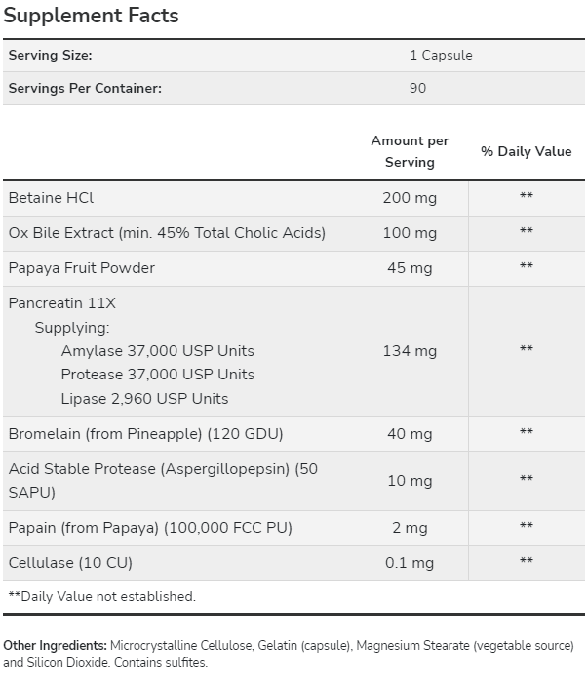Select the Ox Bile Extract ingredient text
The width and height of the screenshot is (587, 677).
pos(167,233)
